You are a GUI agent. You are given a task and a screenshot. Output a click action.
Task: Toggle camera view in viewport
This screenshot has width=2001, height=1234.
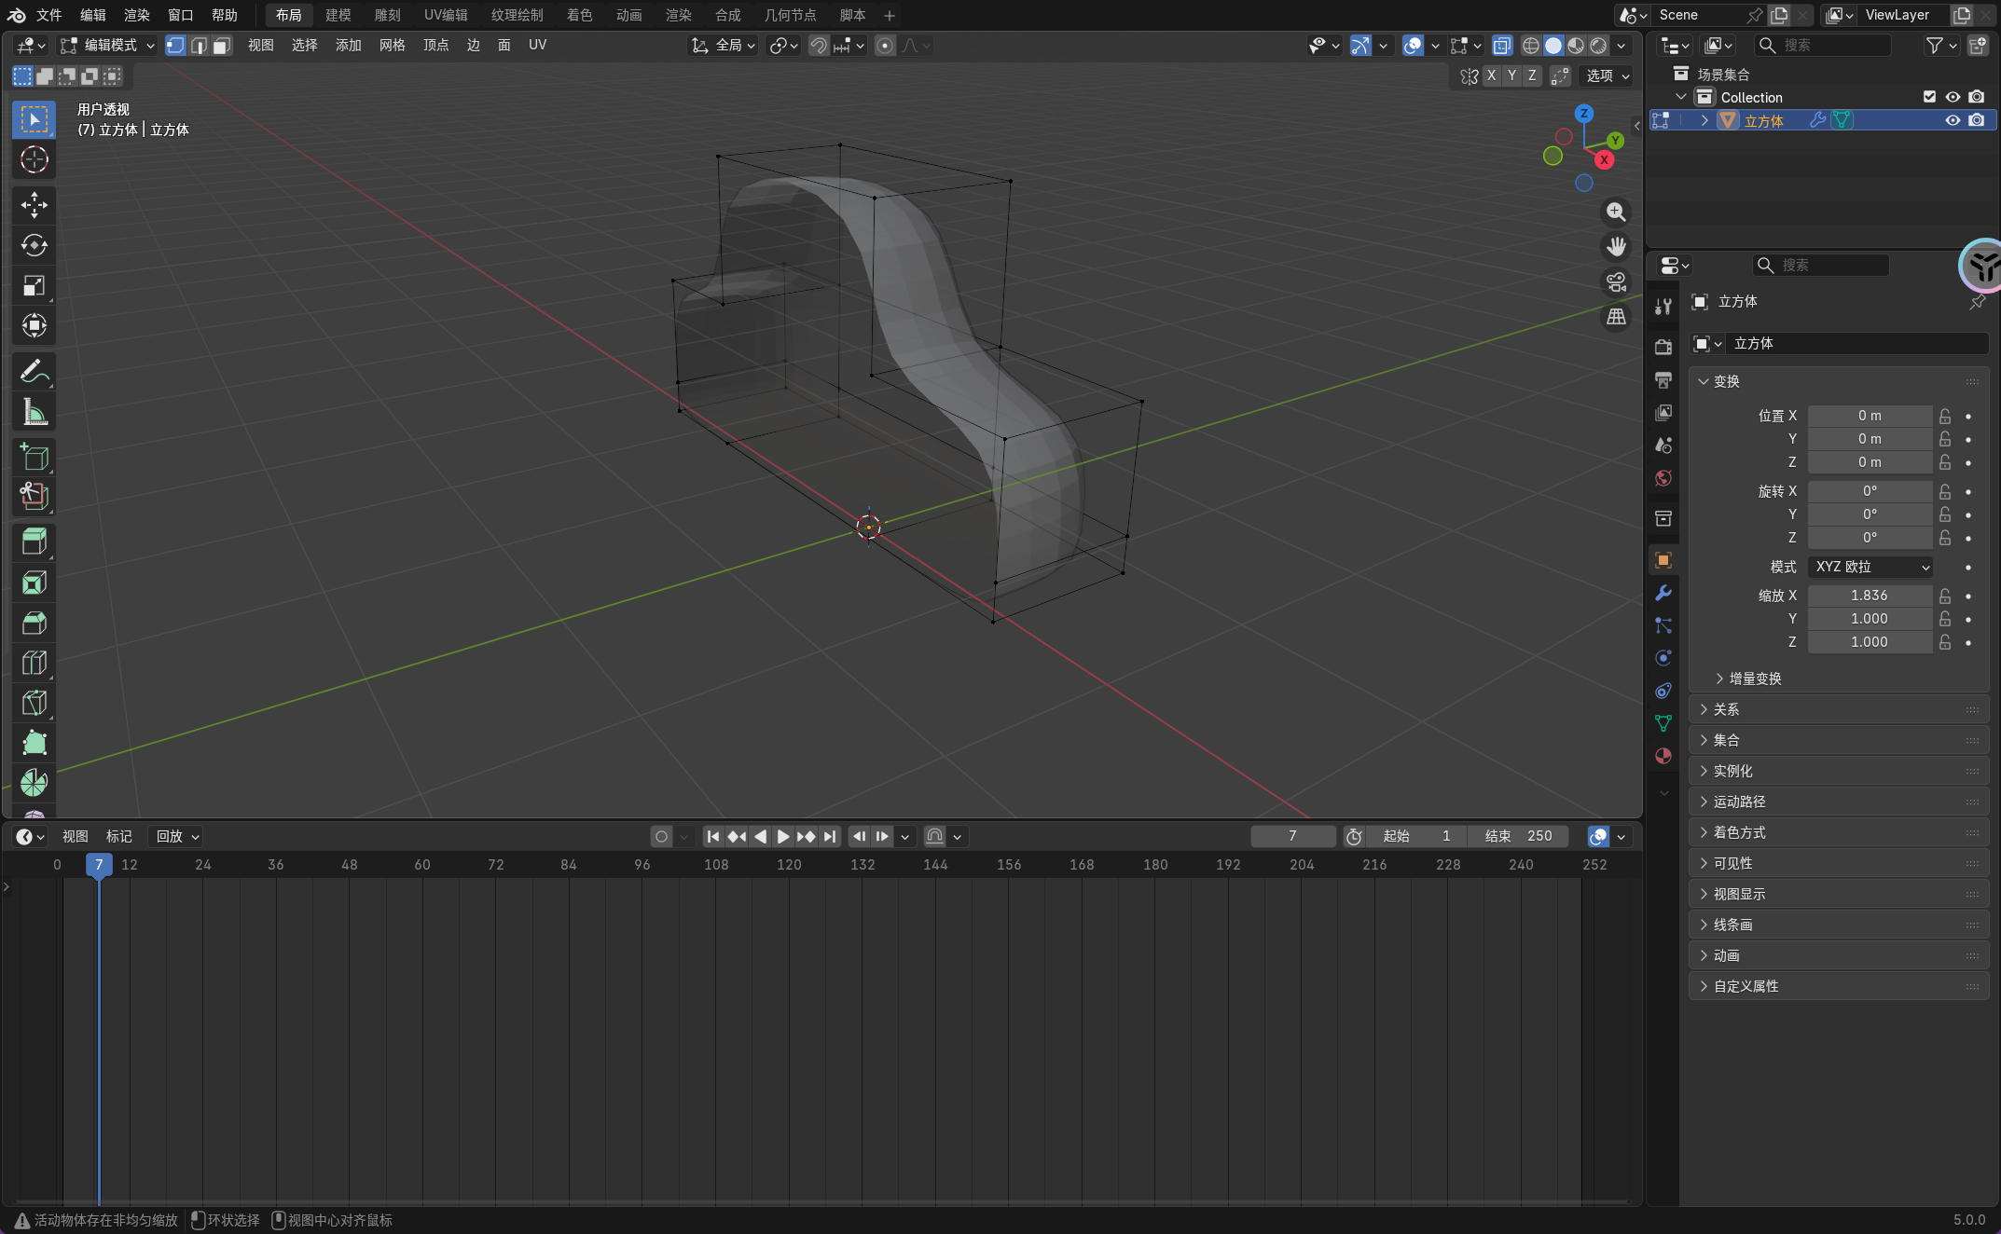point(1616,282)
